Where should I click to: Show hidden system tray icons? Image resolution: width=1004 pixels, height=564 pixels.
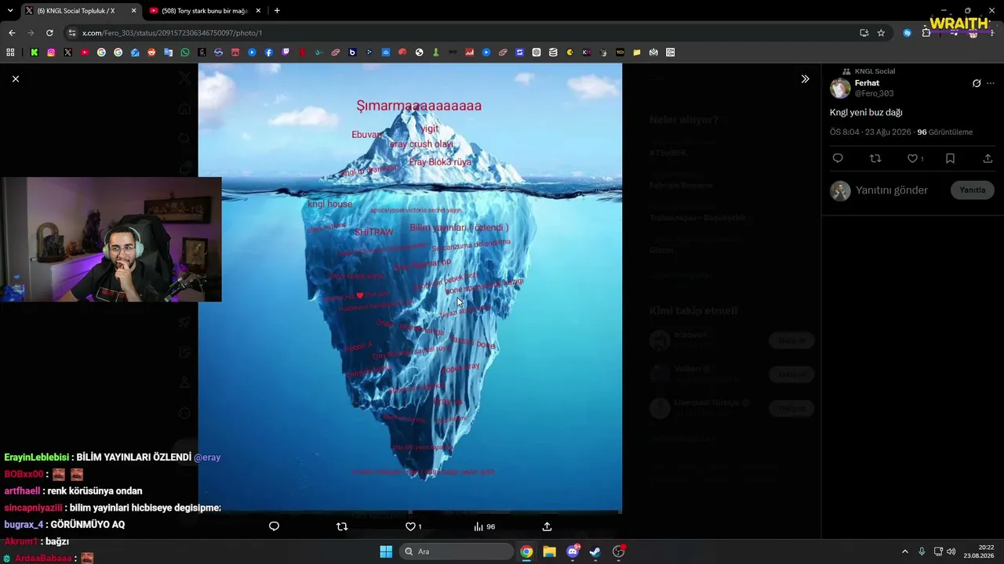[904, 551]
